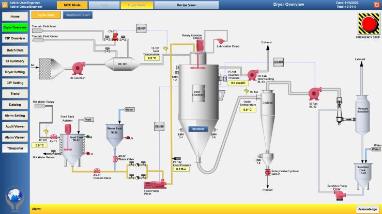Acknowledge the alarm
Image resolution: width=382 pixels, height=214 pixels.
366,209
